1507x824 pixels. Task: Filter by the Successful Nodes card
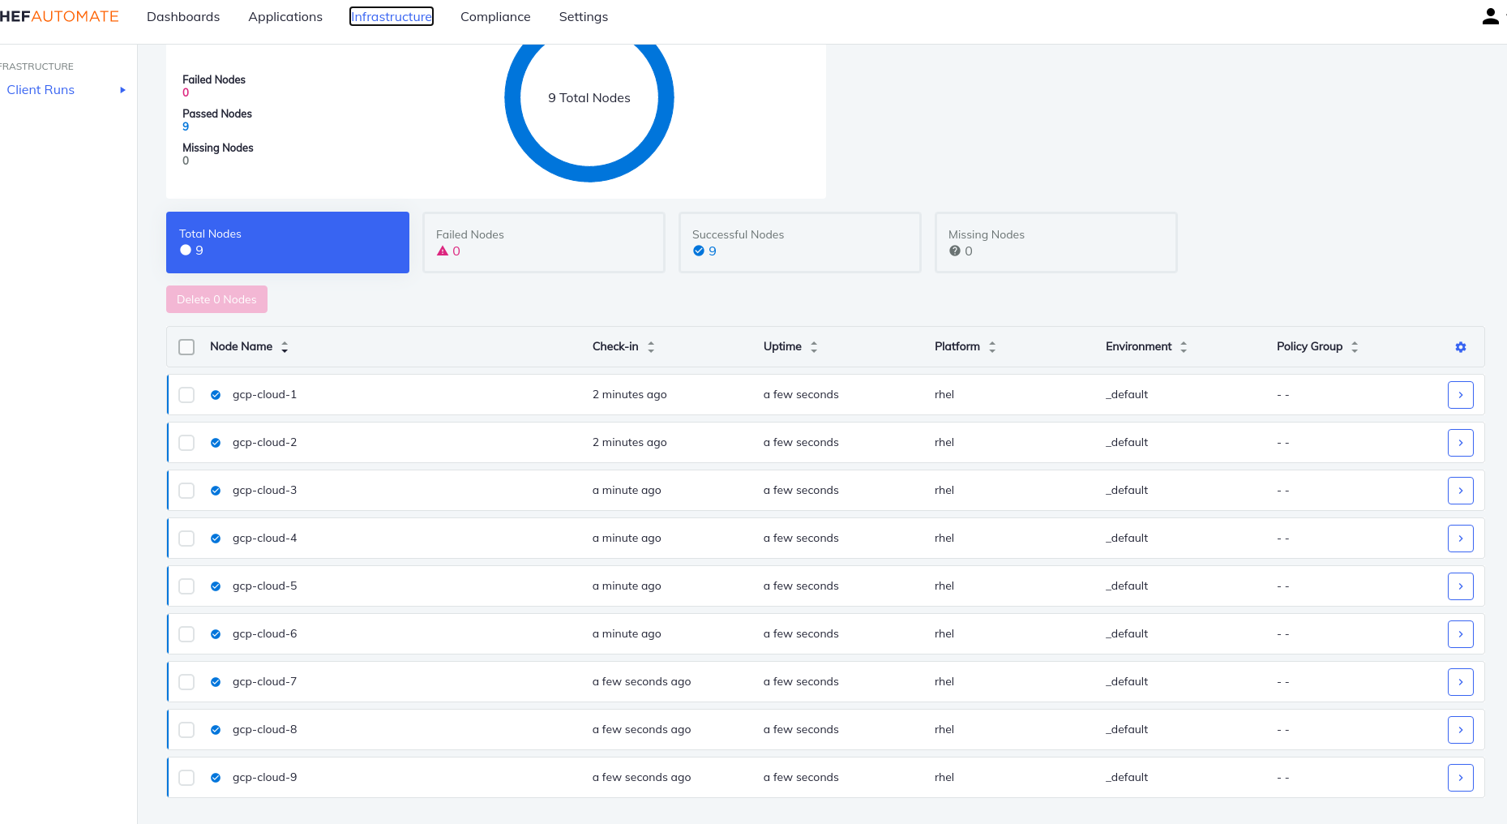point(800,242)
